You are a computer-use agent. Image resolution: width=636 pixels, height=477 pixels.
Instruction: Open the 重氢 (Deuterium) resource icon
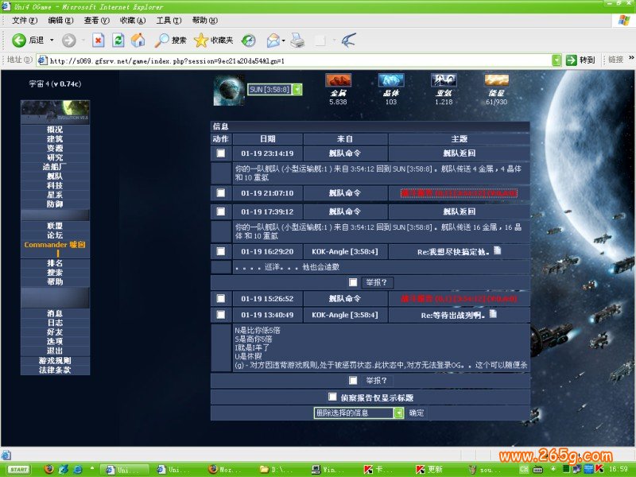coord(443,81)
